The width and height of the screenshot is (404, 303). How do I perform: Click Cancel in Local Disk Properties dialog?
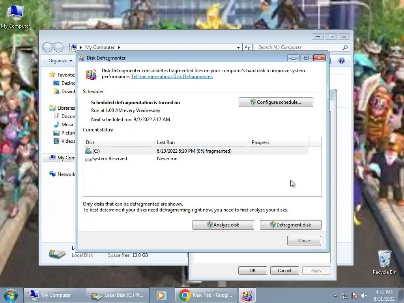284,271
